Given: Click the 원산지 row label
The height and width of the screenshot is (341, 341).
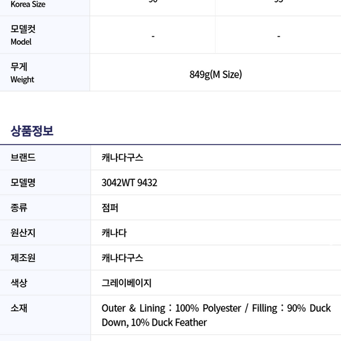Looking at the screenshot, I should 23,232.
